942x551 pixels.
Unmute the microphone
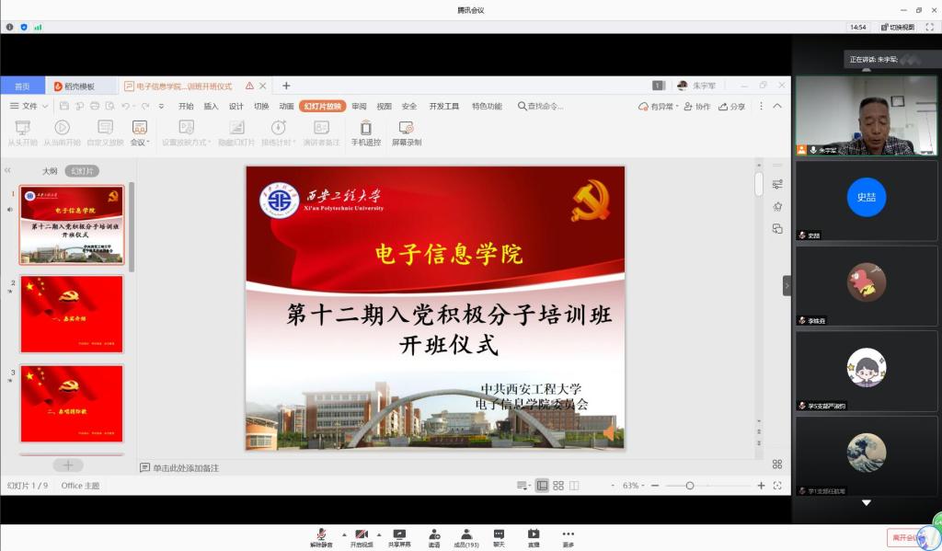(x=321, y=537)
